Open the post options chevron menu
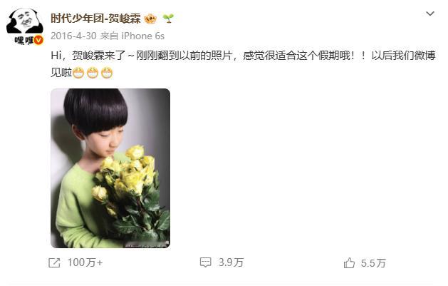Viewport: 448px width, 286px height. (430, 14)
